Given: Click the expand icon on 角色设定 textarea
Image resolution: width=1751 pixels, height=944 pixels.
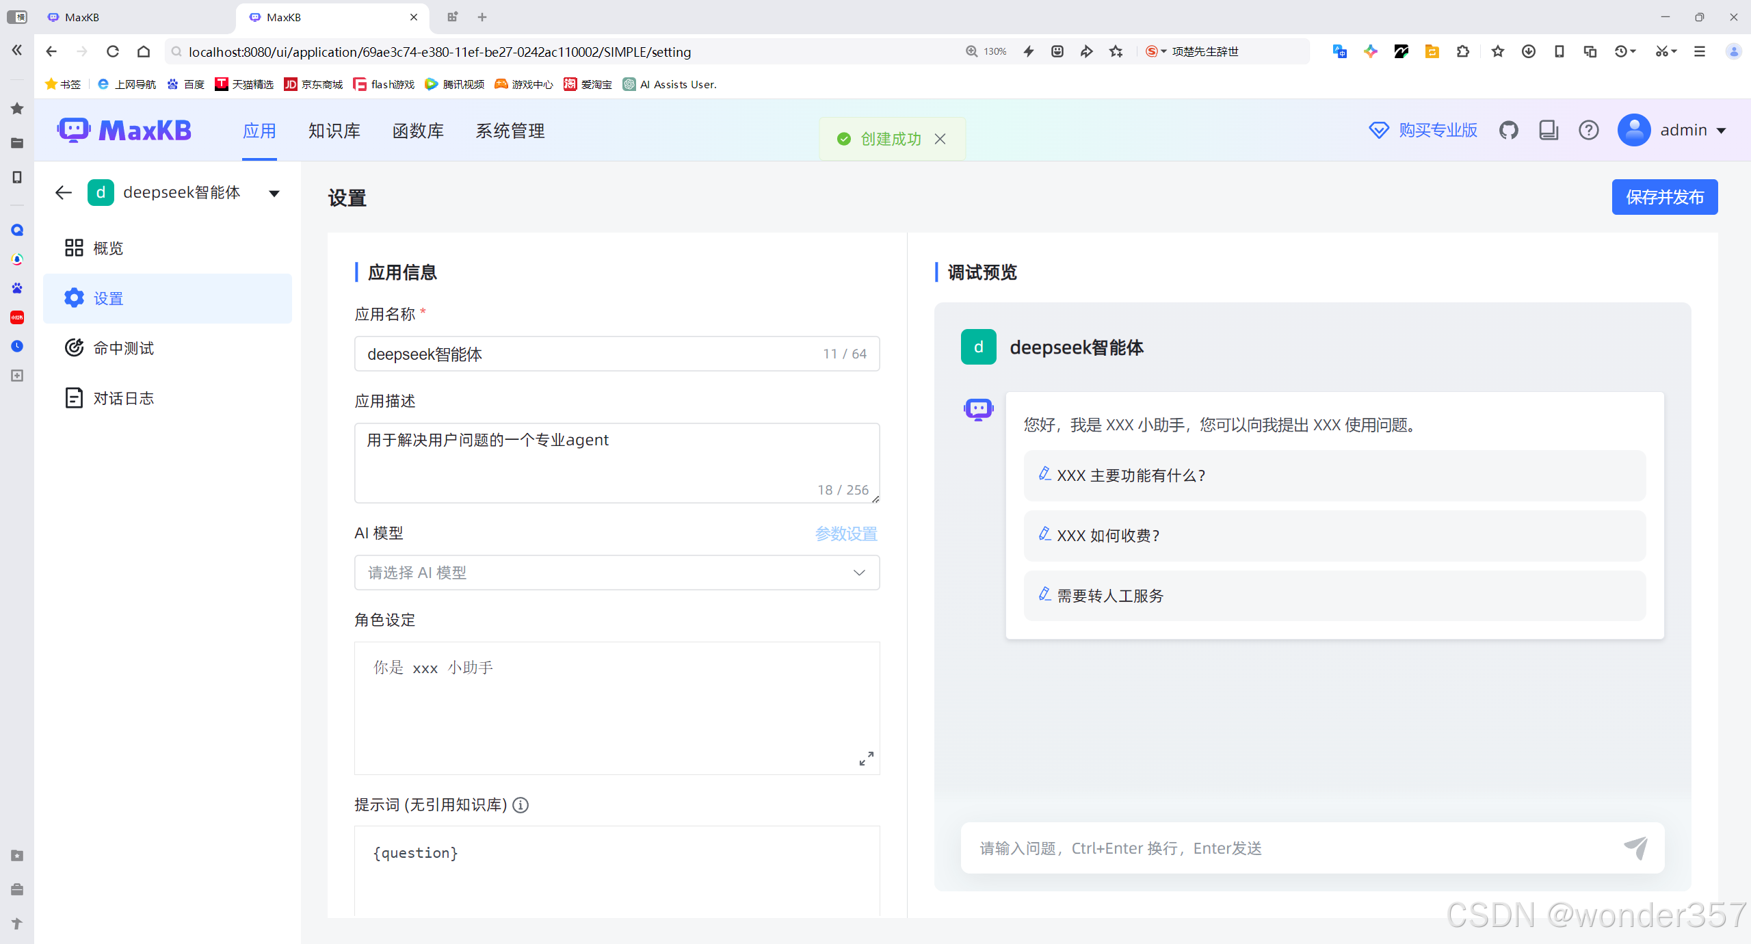Looking at the screenshot, I should point(865,758).
